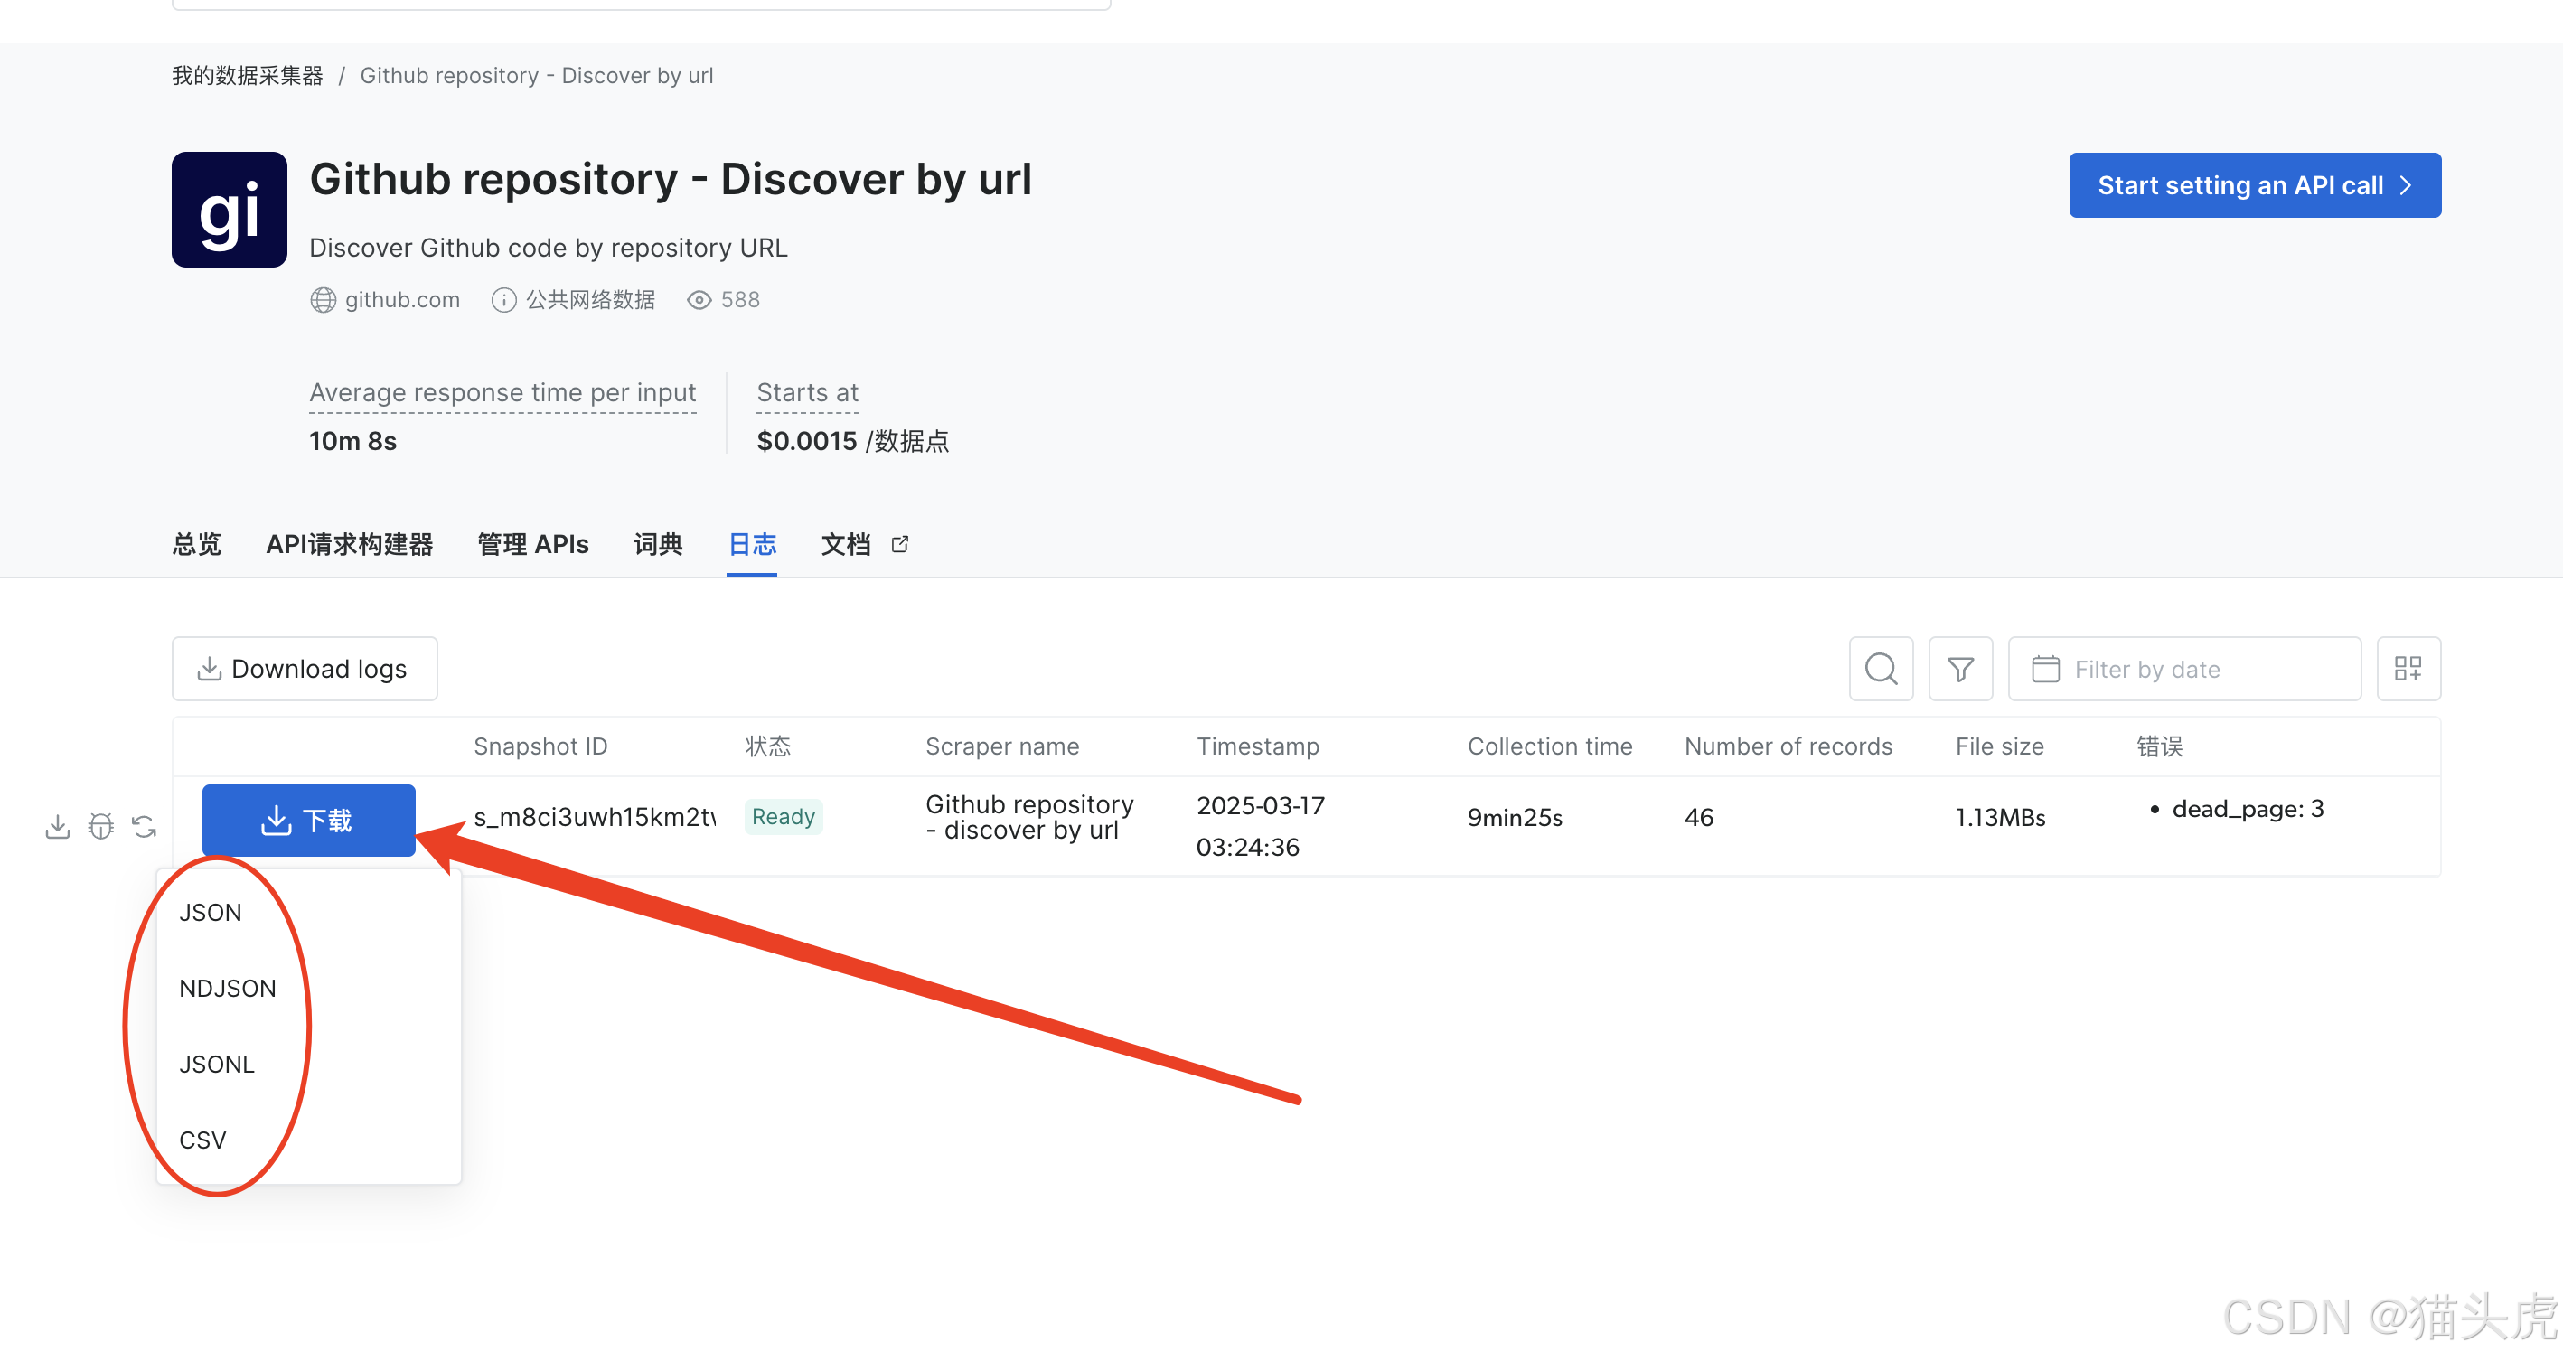
Task: Click the Collection time column header
Action: pyautogui.click(x=1549, y=746)
